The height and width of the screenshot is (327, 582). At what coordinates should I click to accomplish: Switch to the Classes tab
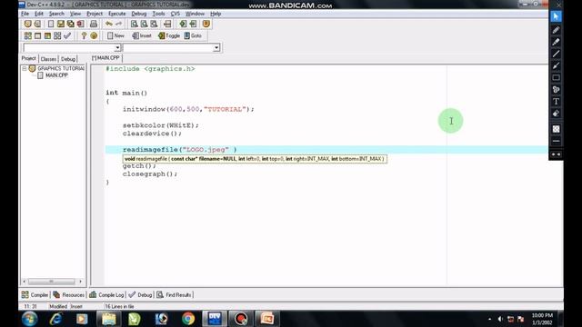tap(48, 59)
